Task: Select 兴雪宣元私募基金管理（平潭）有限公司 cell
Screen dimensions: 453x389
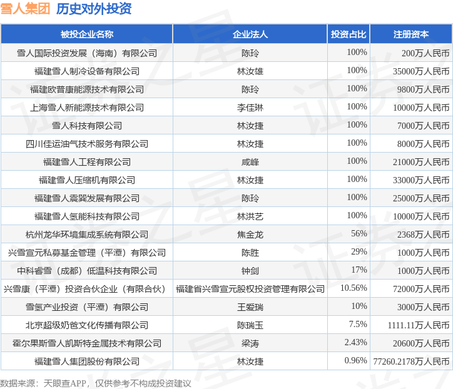Action: point(87,253)
